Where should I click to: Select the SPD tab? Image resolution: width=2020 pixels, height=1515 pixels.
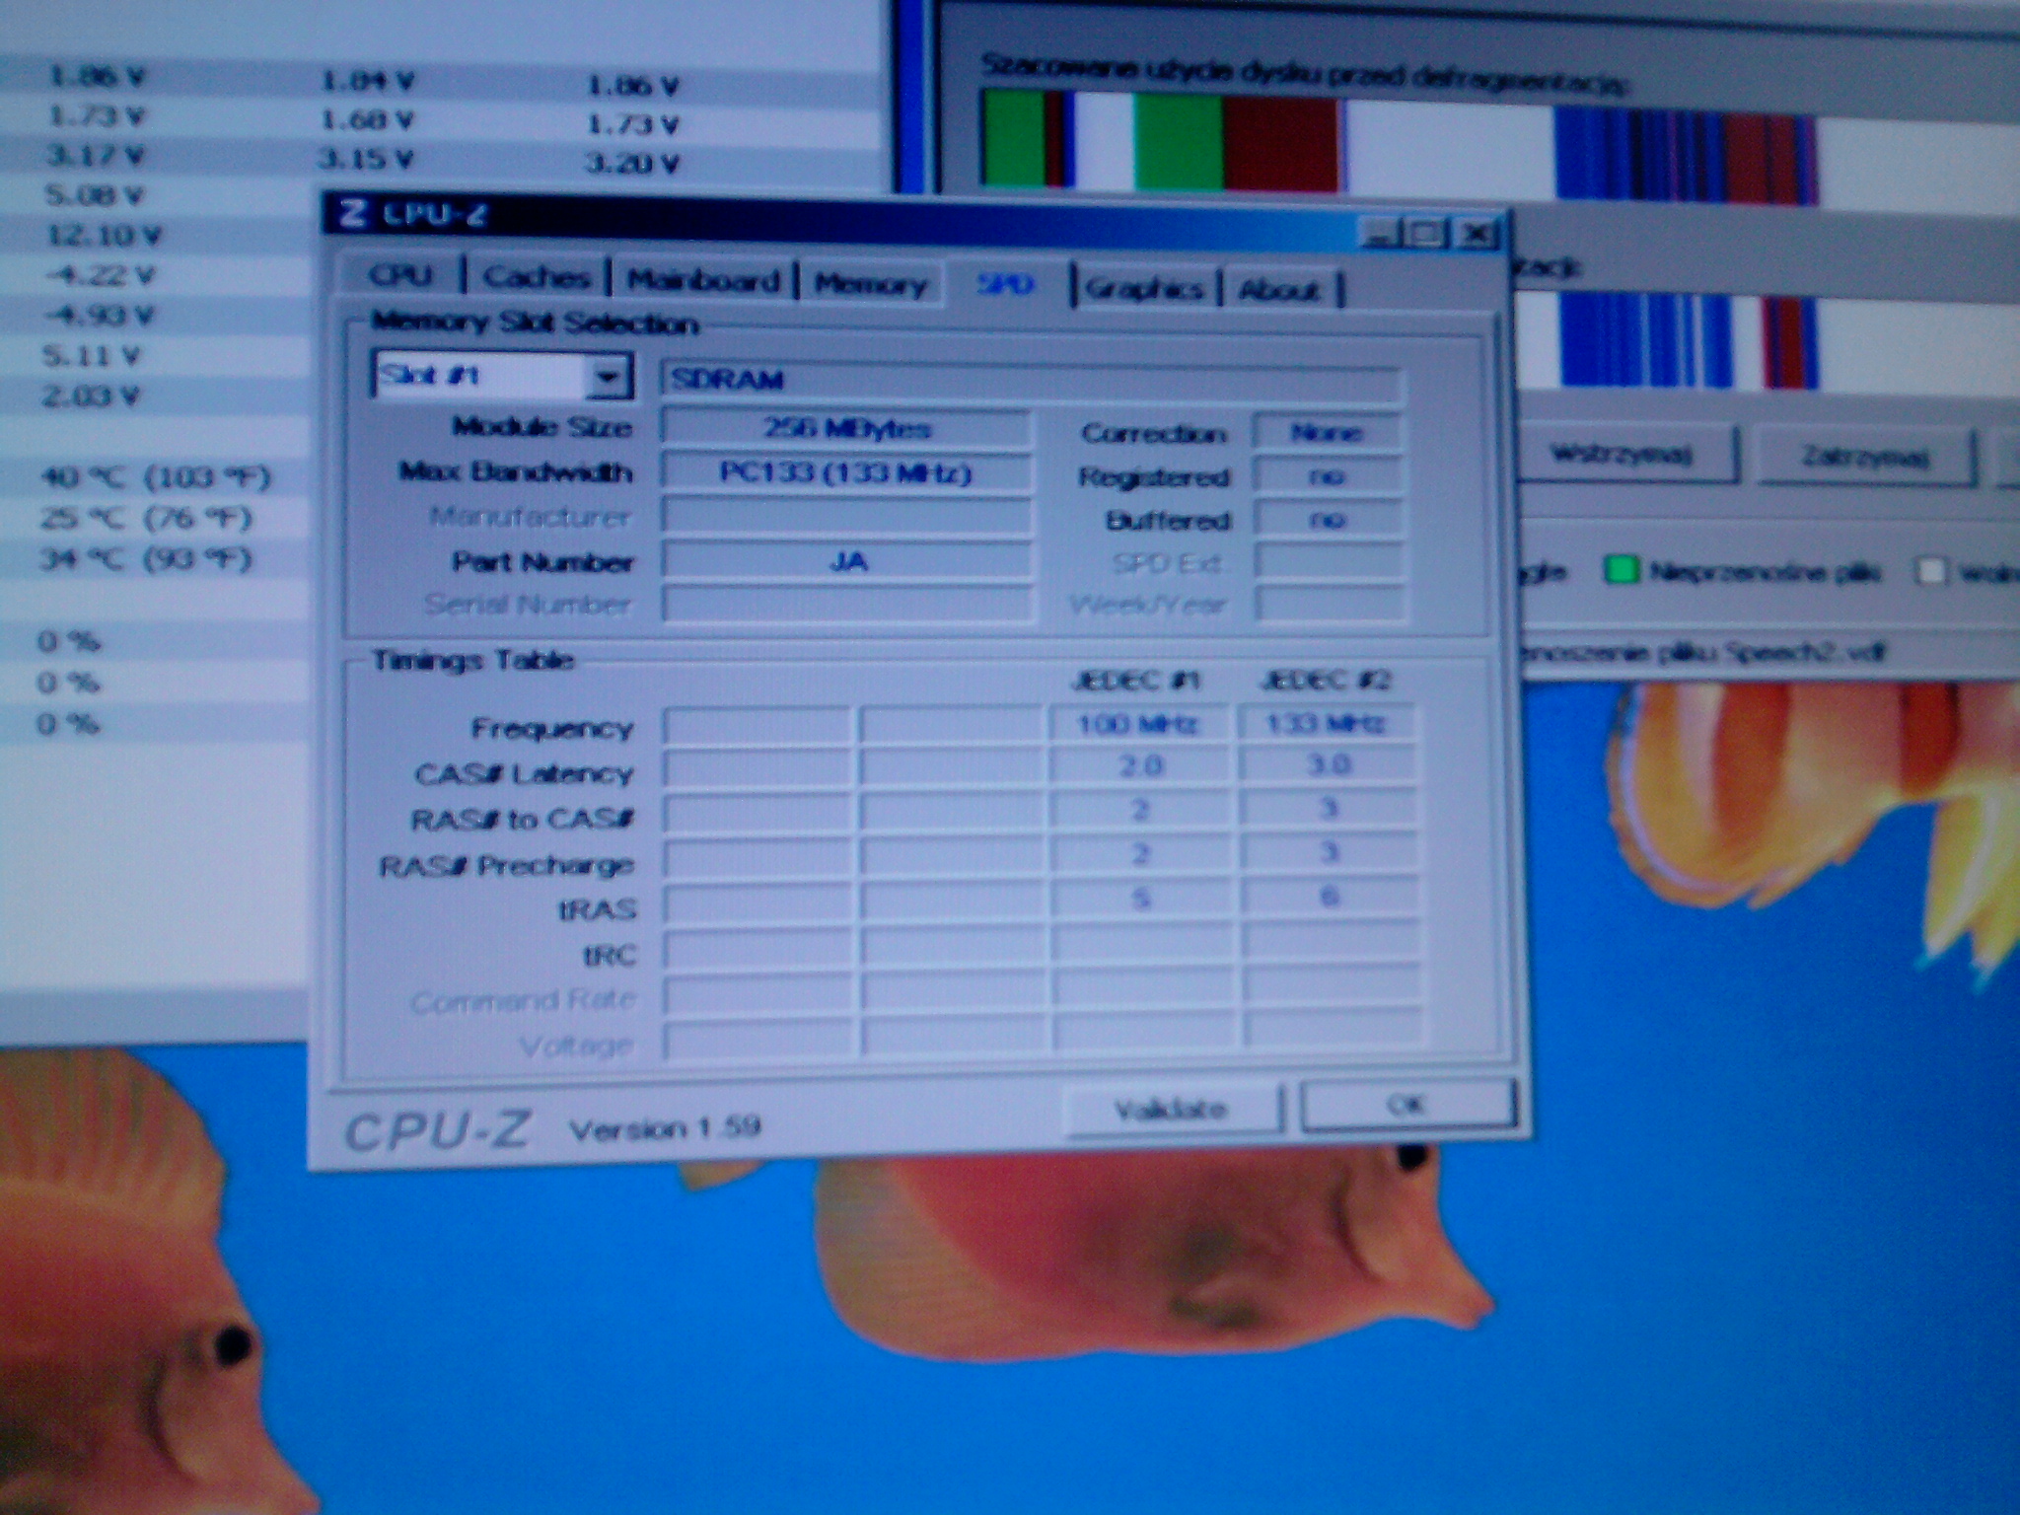[x=1005, y=285]
